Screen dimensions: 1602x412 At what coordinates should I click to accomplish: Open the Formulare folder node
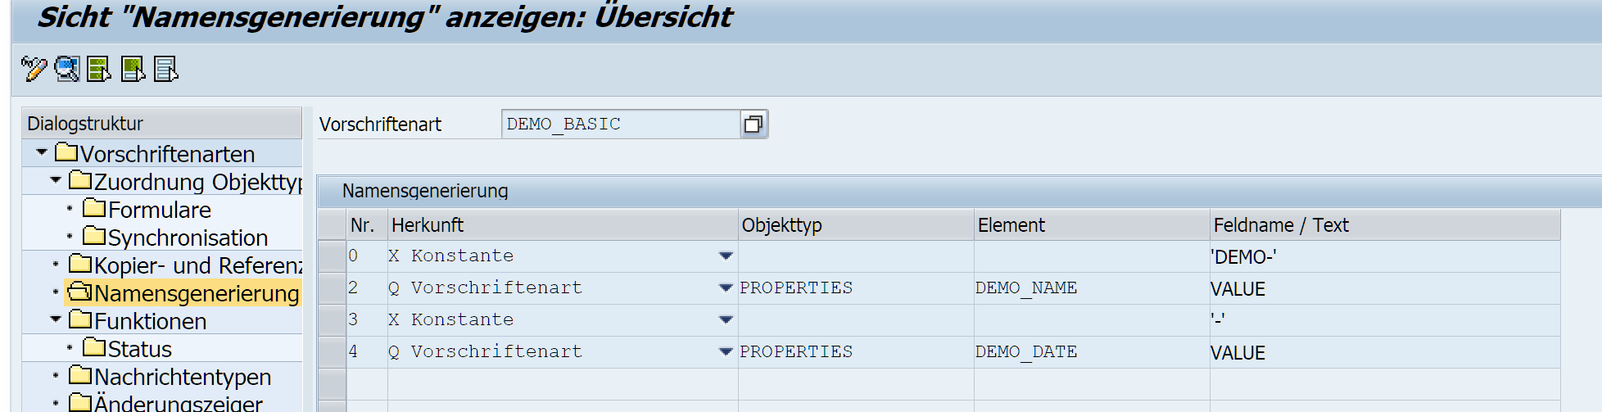[x=159, y=211]
